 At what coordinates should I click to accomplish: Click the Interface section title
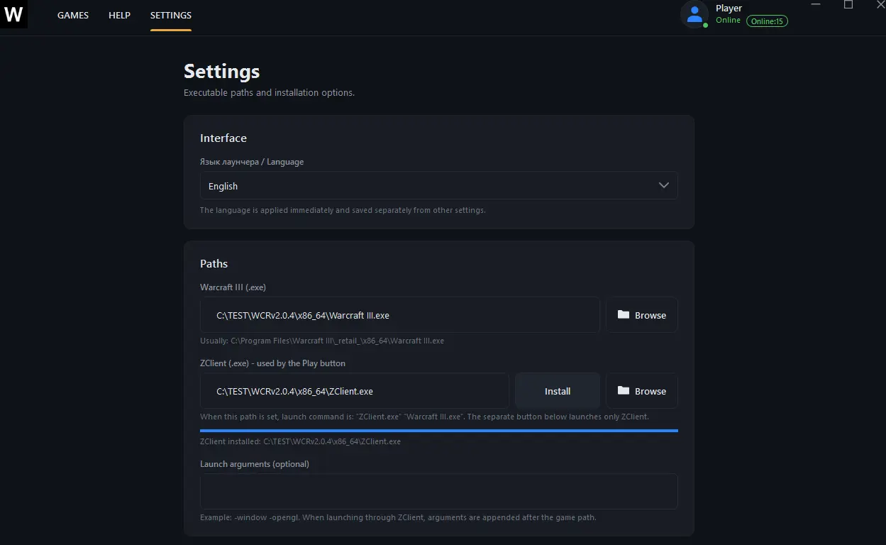click(223, 138)
